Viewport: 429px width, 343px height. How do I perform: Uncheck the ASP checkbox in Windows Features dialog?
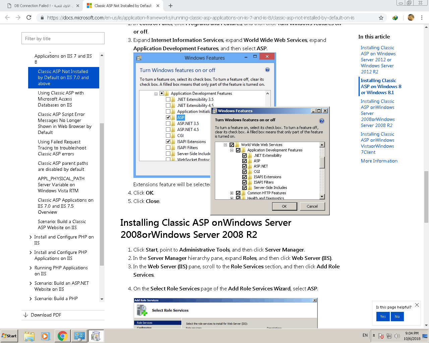[244, 161]
